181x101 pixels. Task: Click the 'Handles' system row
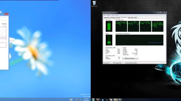130,49
